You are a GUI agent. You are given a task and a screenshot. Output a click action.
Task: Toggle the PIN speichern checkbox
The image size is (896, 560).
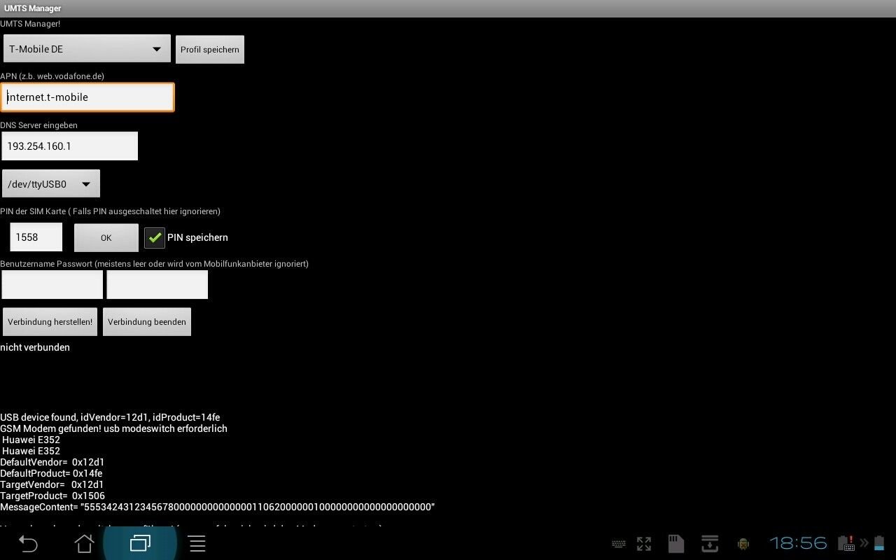155,238
